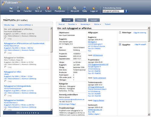This screenshot has width=151, height=117.
Task: Expand the Favoriter dropdown in detail toolbar
Action: click(72, 24)
